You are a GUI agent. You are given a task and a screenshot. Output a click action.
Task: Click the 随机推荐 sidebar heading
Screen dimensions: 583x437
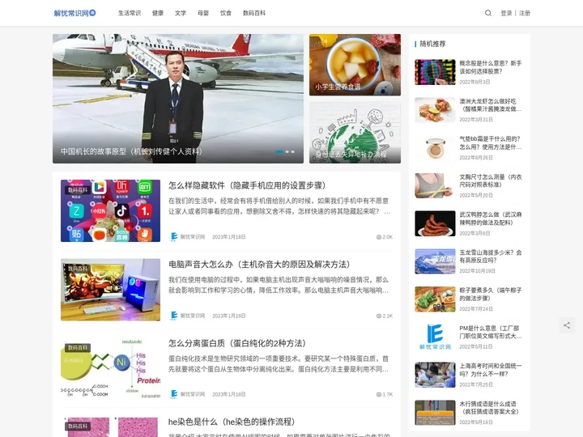(432, 44)
